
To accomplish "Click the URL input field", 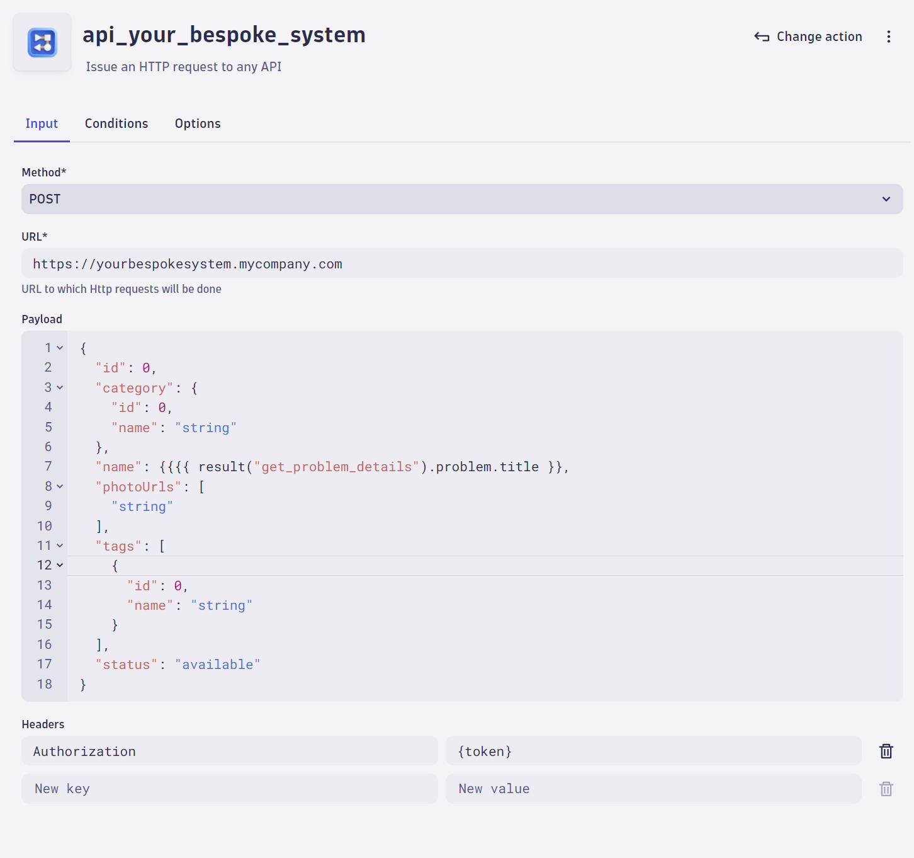I will pyautogui.click(x=462, y=263).
